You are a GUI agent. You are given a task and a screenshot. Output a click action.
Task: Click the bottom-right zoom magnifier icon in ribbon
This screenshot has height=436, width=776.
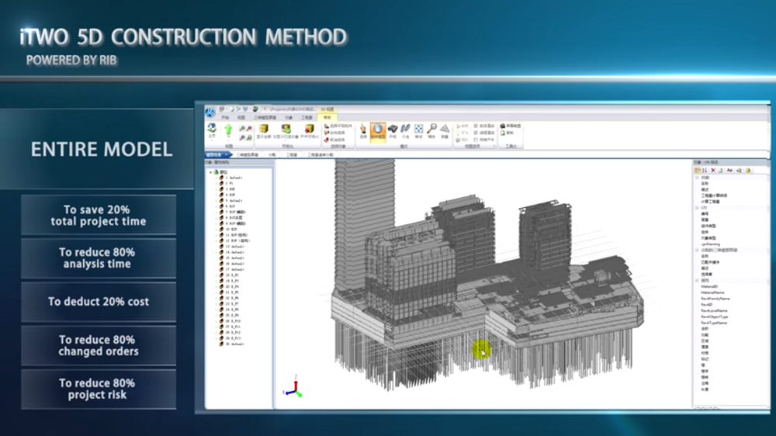pyautogui.click(x=249, y=137)
